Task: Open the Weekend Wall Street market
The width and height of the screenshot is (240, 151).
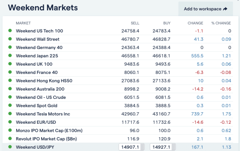Action: click(x=38, y=39)
